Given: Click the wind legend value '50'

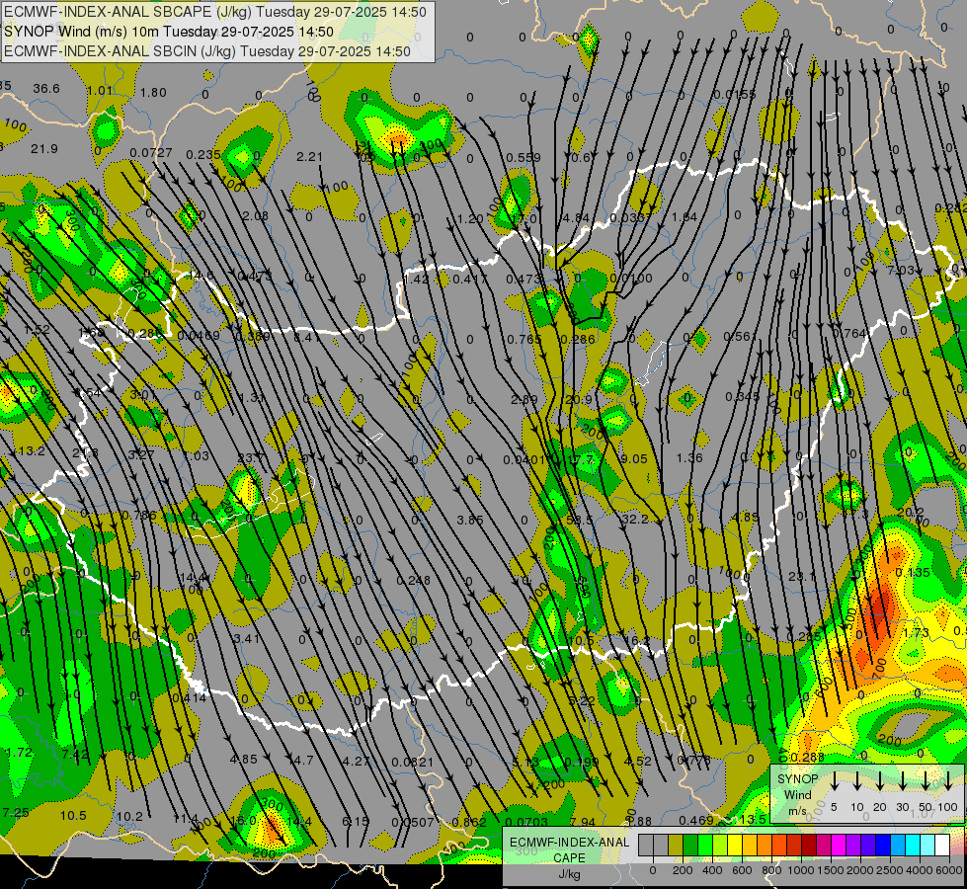Looking at the screenshot, I should click(926, 807).
